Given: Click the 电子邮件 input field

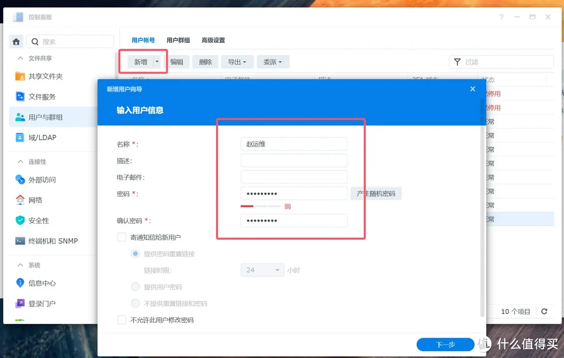Looking at the screenshot, I should (293, 177).
